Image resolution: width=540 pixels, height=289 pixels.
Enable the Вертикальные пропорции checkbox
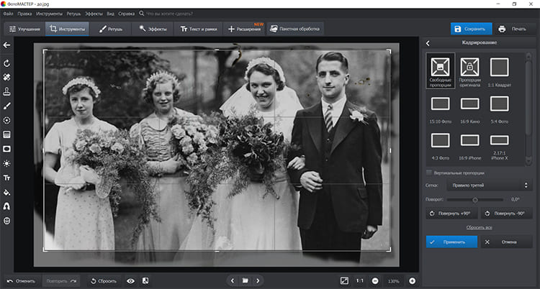(430, 173)
